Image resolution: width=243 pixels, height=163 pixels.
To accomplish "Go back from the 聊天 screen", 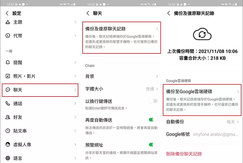I will click(88, 13).
